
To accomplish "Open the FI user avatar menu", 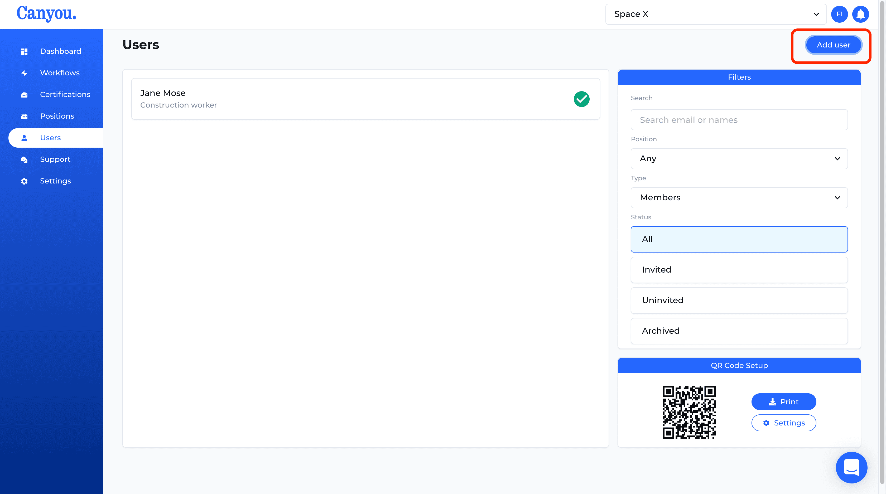I will (839, 14).
